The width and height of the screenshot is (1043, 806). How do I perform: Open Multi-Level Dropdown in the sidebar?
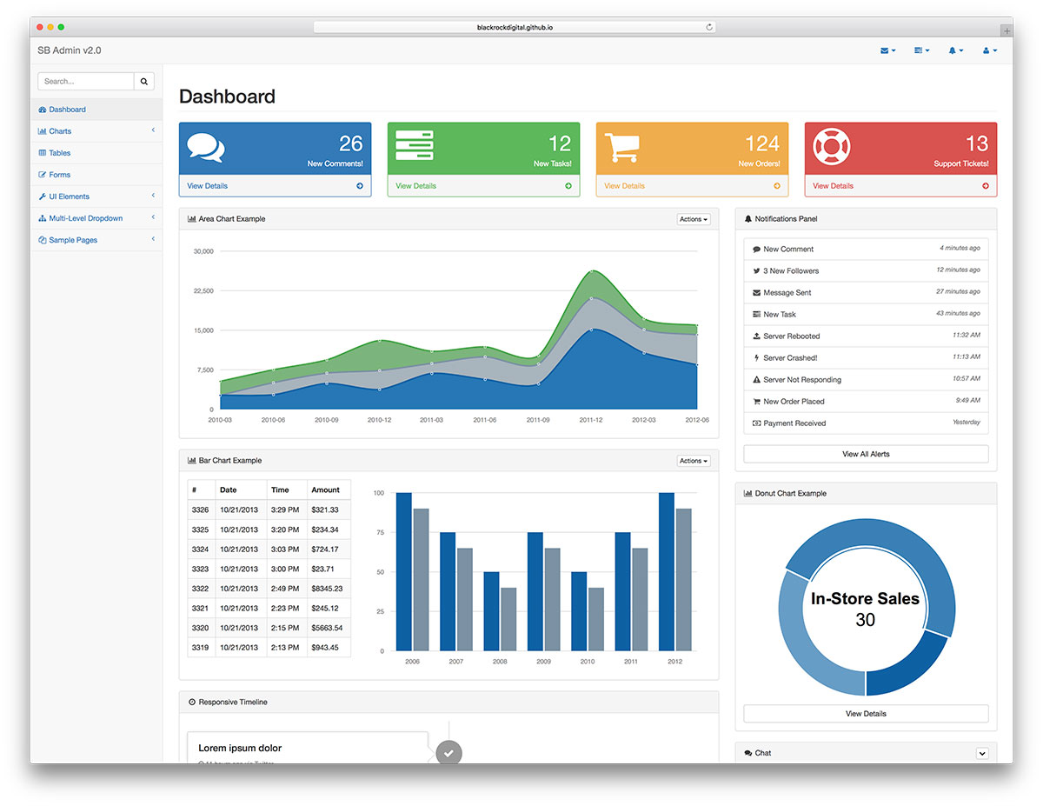click(85, 217)
